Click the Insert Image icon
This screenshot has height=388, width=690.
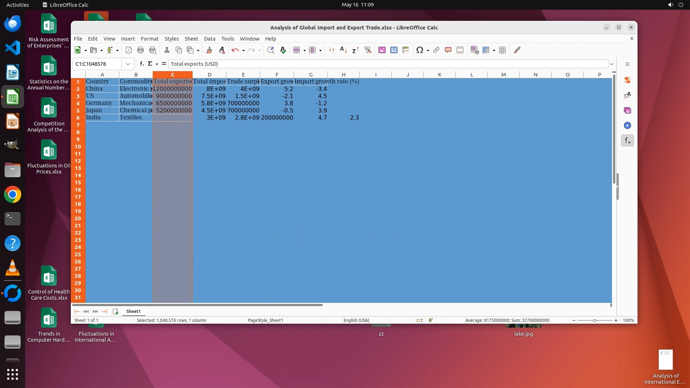(382, 50)
